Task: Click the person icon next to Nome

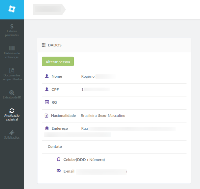Action: tap(47, 76)
